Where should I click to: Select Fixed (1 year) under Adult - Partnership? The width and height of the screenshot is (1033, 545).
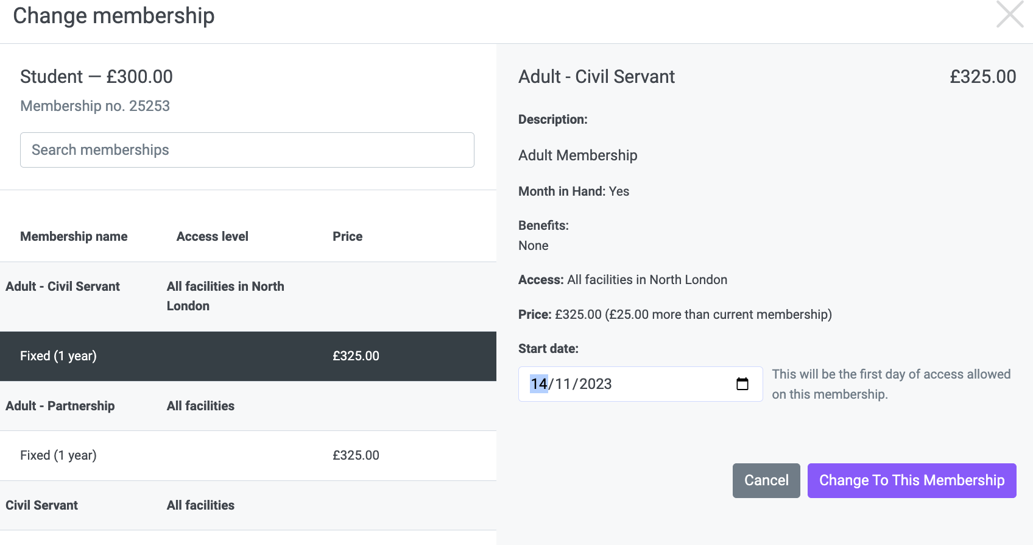(248, 455)
